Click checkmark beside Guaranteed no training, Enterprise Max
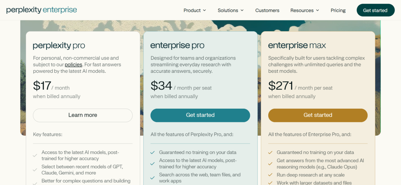The height and width of the screenshot is (185, 401). pos(270,152)
